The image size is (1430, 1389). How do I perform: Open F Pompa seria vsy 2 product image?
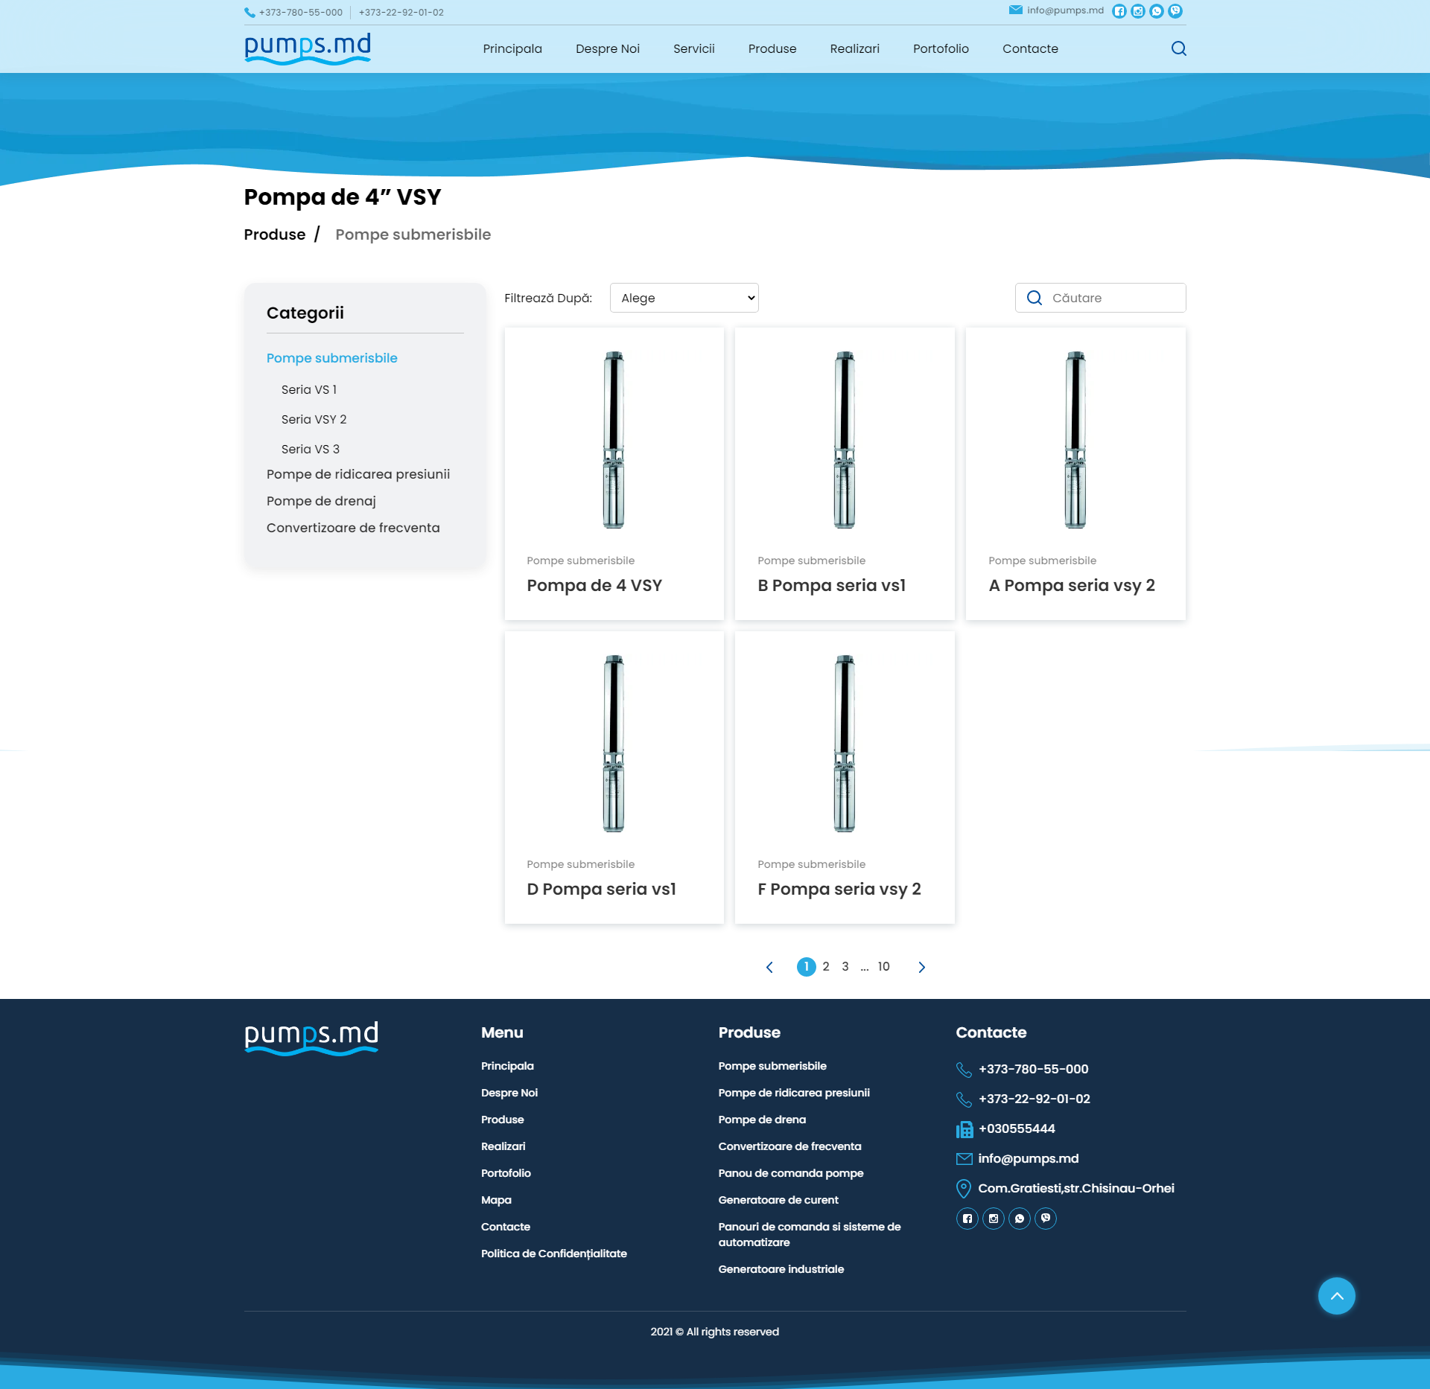[x=845, y=743]
